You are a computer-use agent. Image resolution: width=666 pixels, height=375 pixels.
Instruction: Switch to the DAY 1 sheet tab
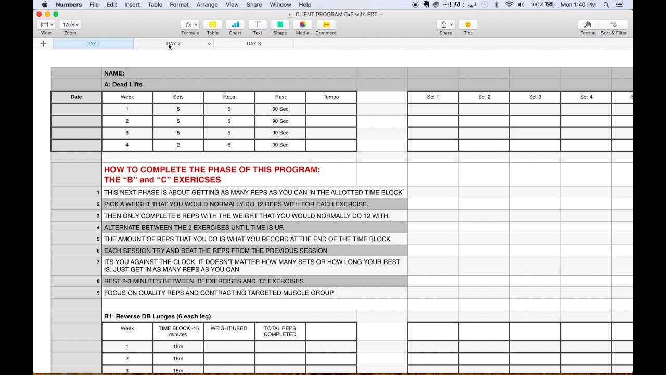click(93, 44)
